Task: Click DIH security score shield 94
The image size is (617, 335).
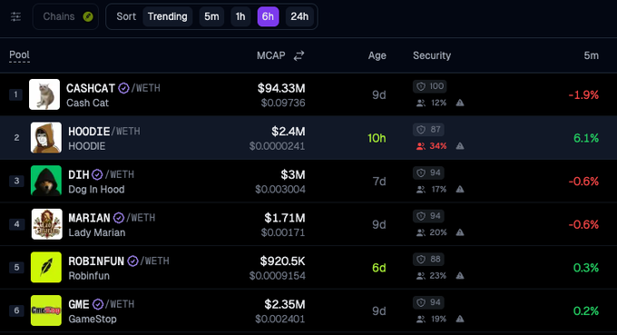Action: pos(428,172)
